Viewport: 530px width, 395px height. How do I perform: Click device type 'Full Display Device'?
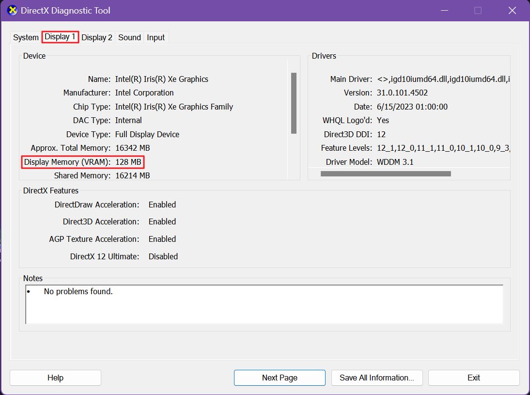pos(147,134)
